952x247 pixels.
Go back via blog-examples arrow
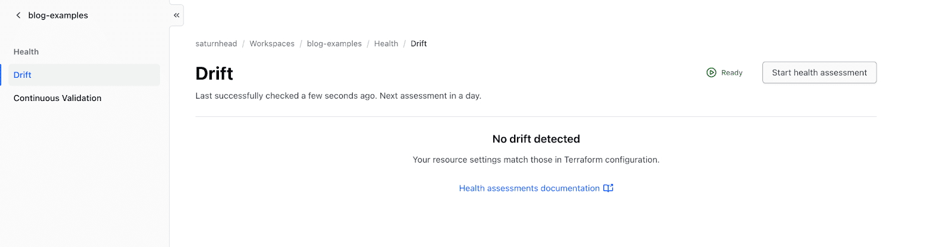tap(18, 15)
